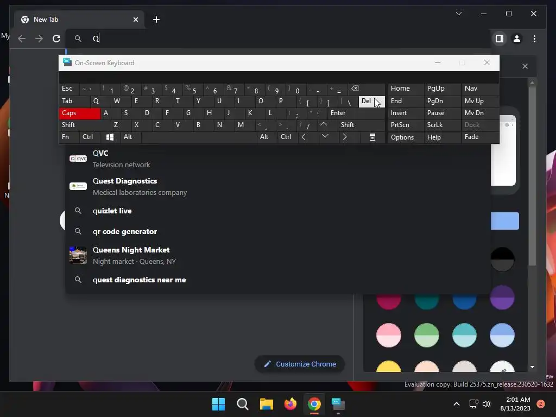Click the Options key on On-Screen Keyboard
The image size is (556, 417).
pyautogui.click(x=406, y=137)
